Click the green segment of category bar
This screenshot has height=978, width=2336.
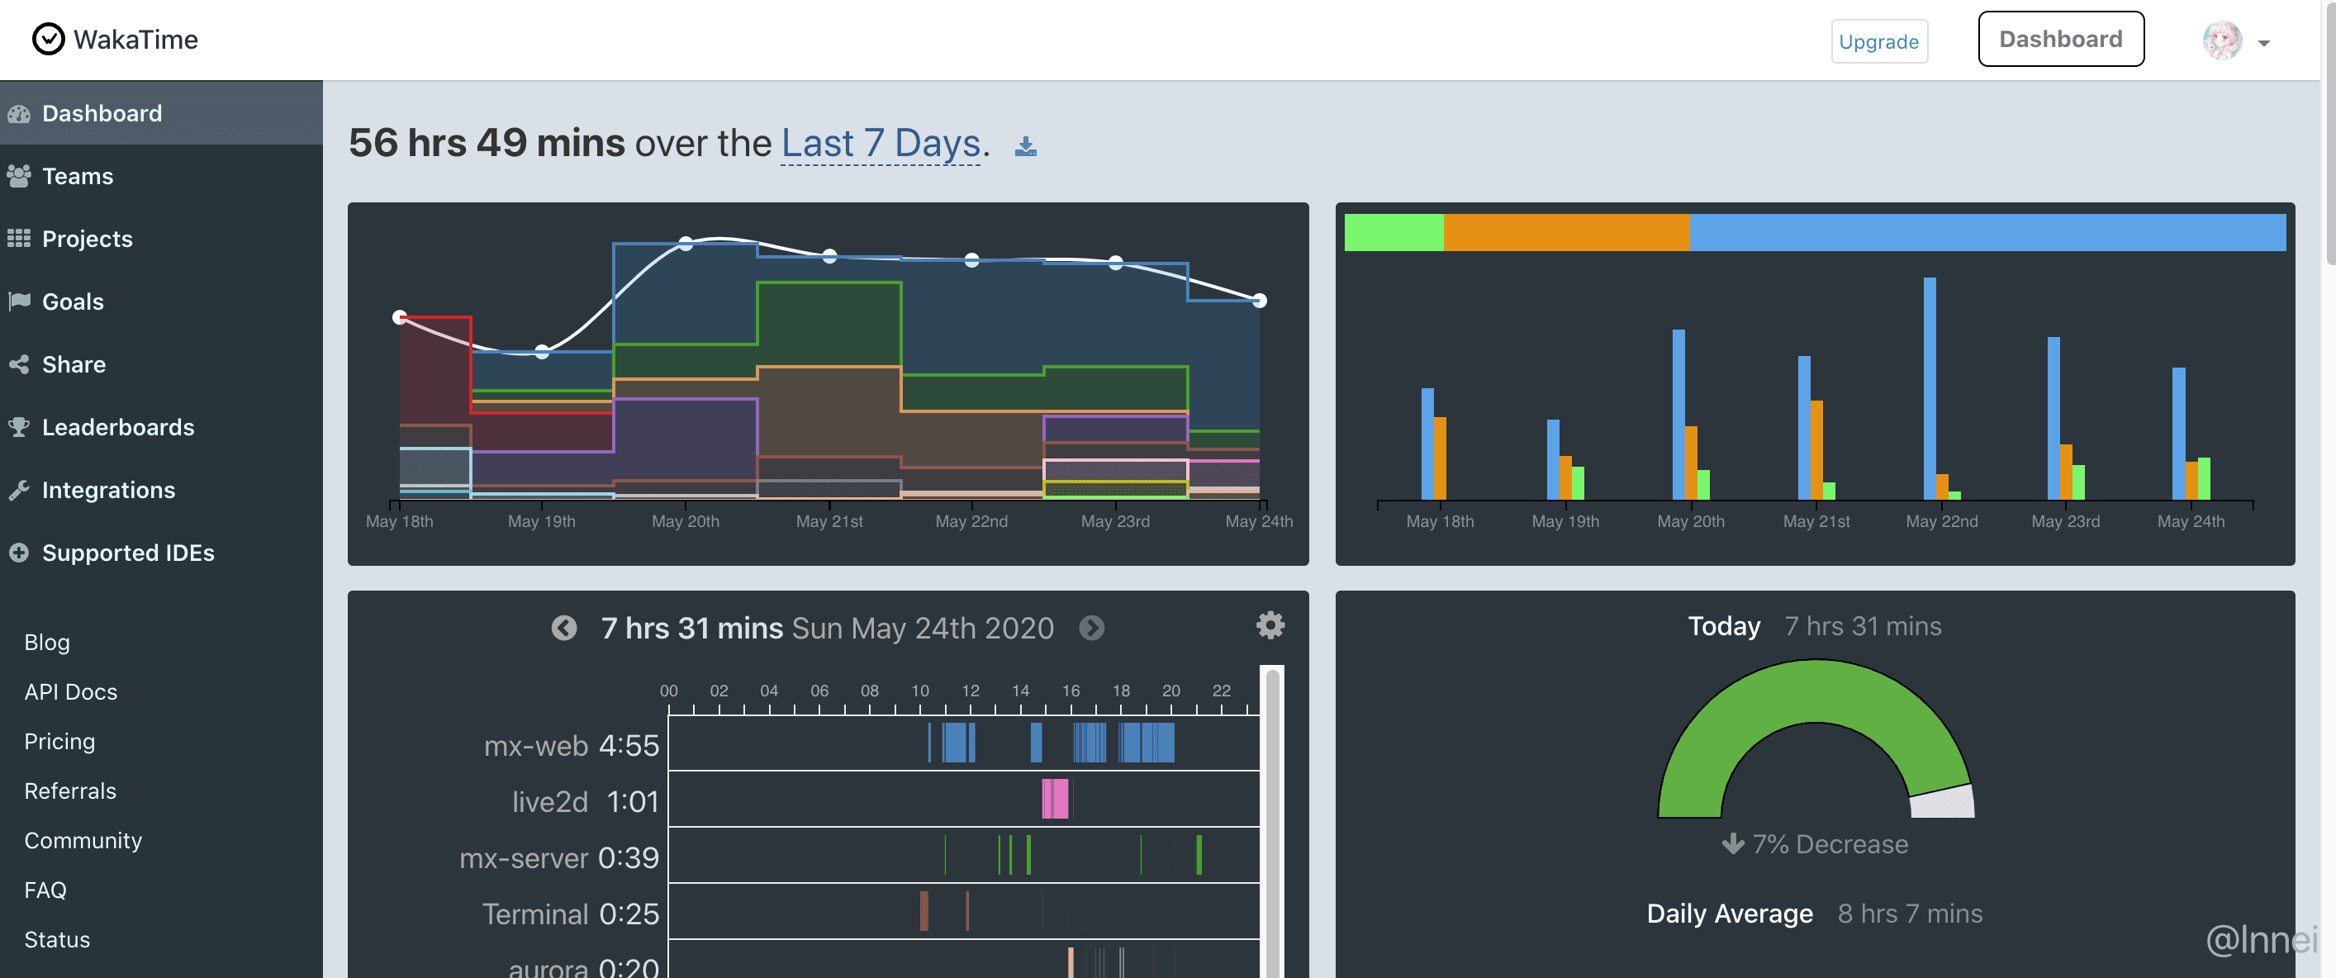click(1394, 232)
